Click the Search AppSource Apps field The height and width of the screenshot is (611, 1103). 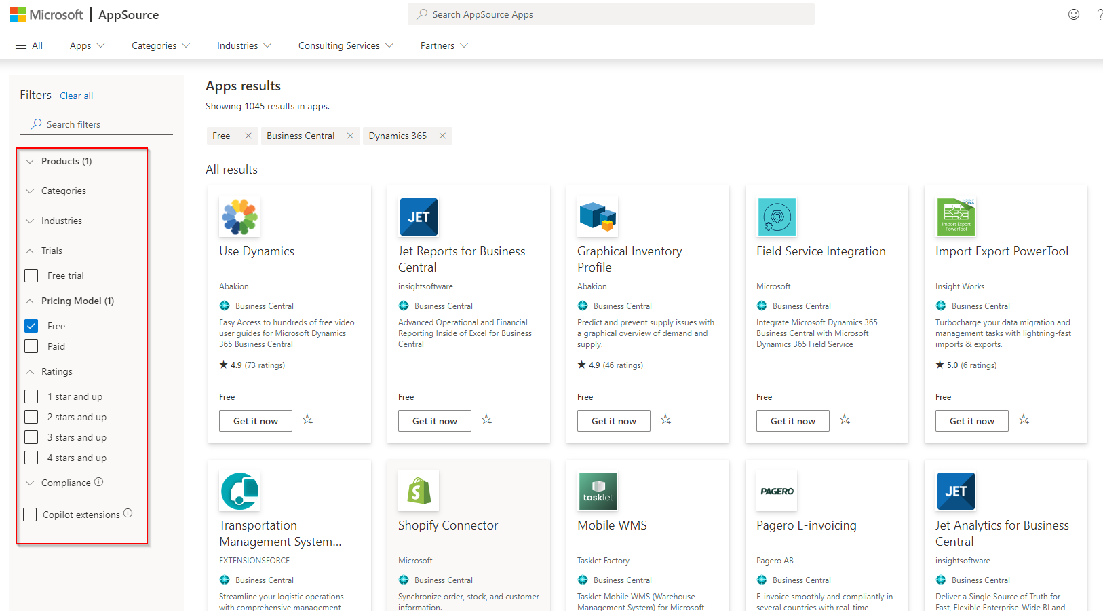(x=611, y=14)
